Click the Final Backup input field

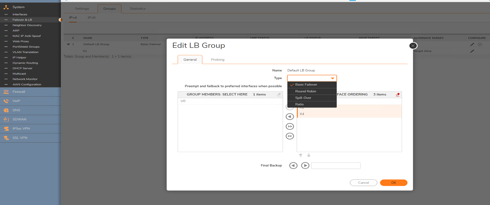(x=336, y=166)
